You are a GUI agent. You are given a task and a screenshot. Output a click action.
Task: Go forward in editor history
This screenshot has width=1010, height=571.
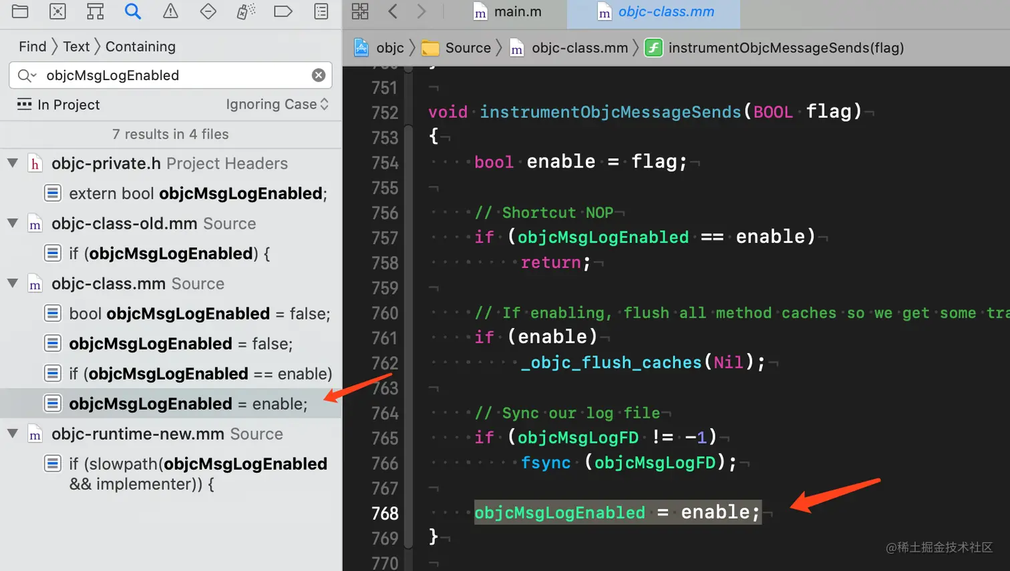pos(421,11)
